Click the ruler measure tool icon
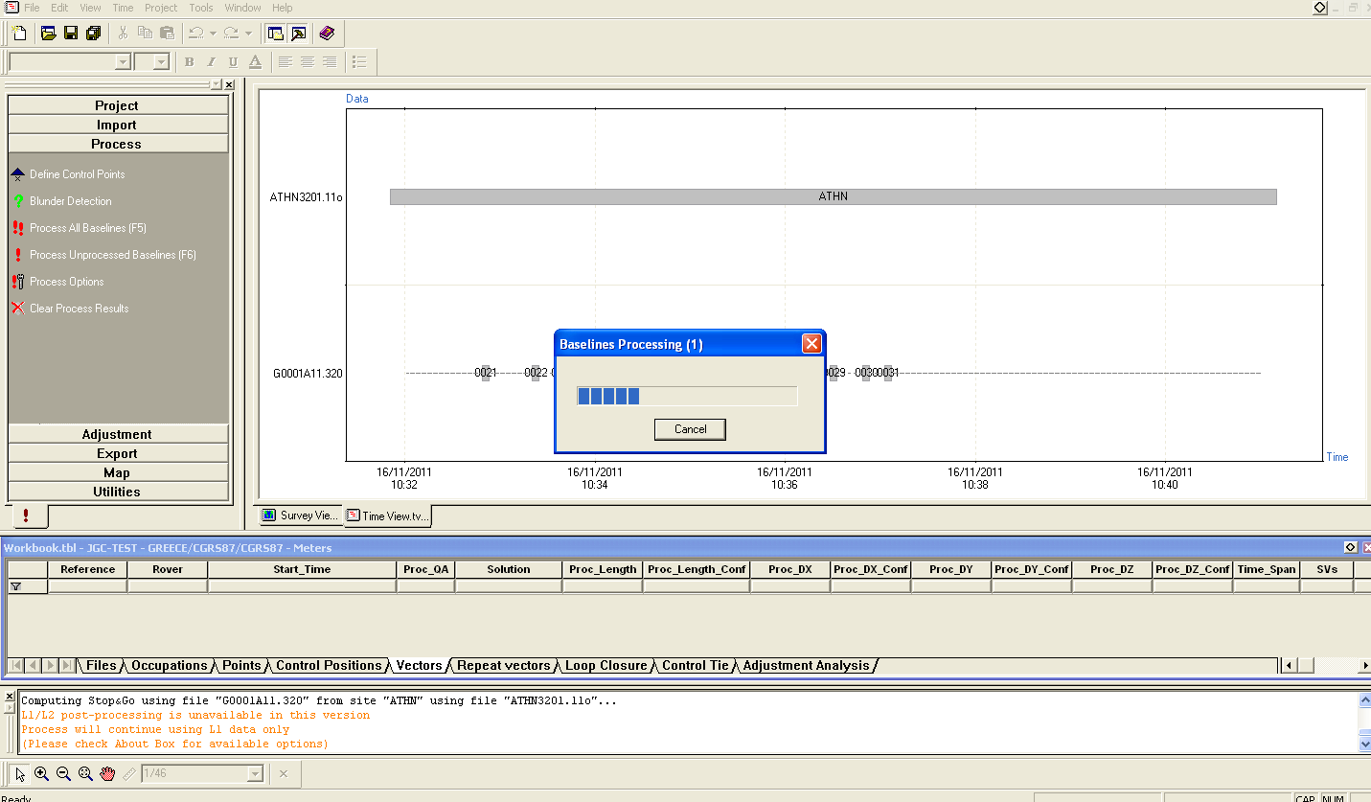Viewport: 1371px width, 802px height. point(129,774)
